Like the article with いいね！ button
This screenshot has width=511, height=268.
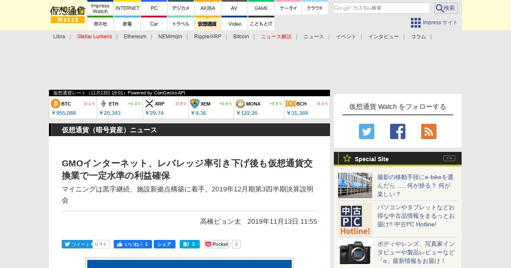[x=132, y=244]
